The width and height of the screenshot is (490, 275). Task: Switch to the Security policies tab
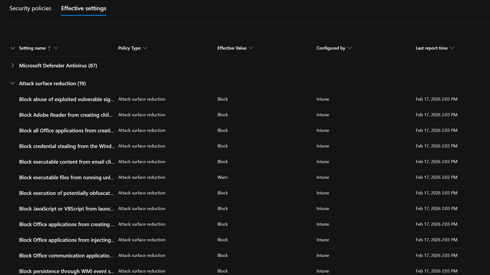[x=30, y=8]
